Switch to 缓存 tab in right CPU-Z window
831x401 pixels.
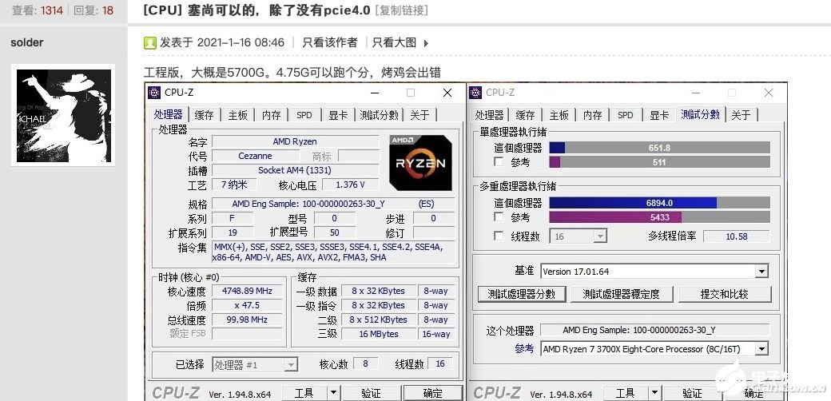[x=525, y=115]
